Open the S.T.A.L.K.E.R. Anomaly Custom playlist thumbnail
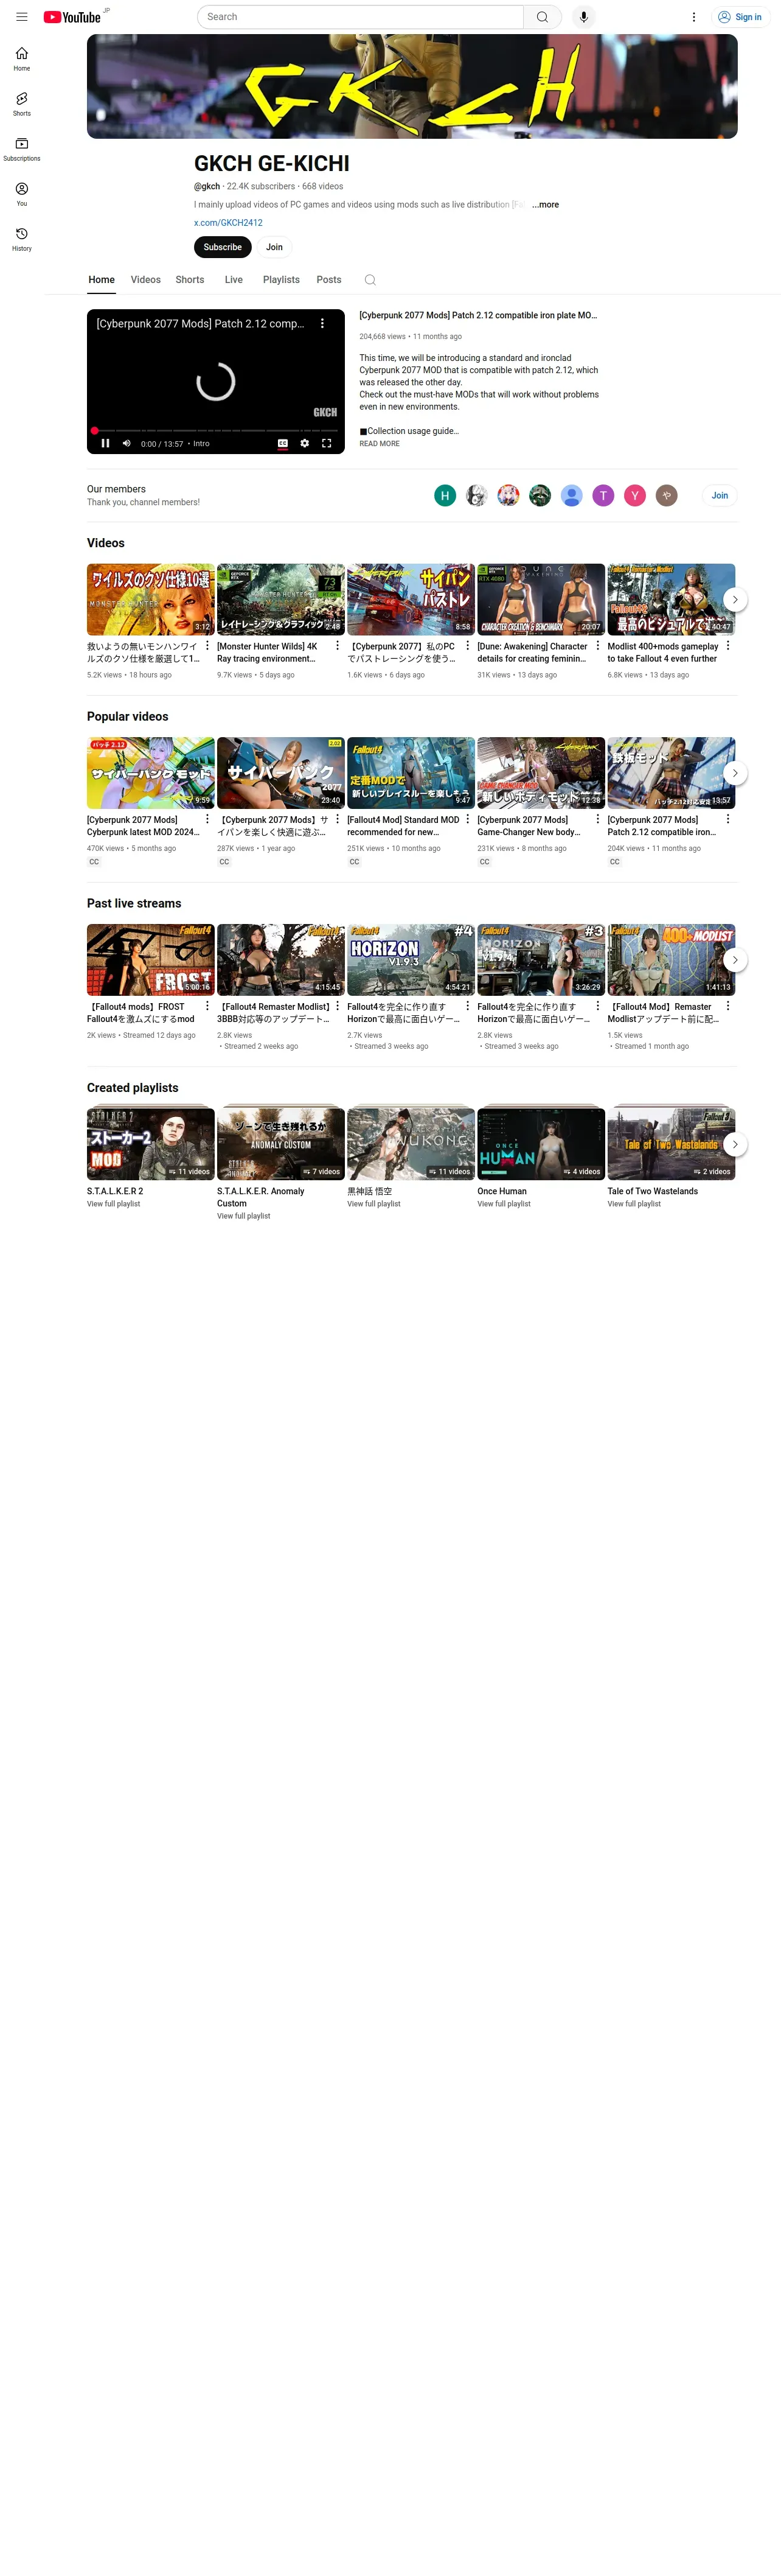 (280, 1144)
